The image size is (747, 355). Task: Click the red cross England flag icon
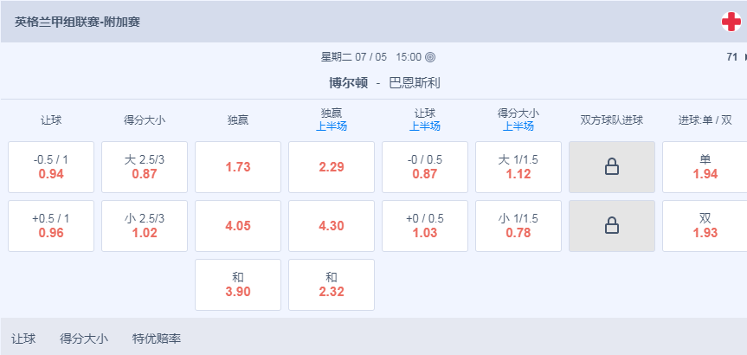click(731, 22)
